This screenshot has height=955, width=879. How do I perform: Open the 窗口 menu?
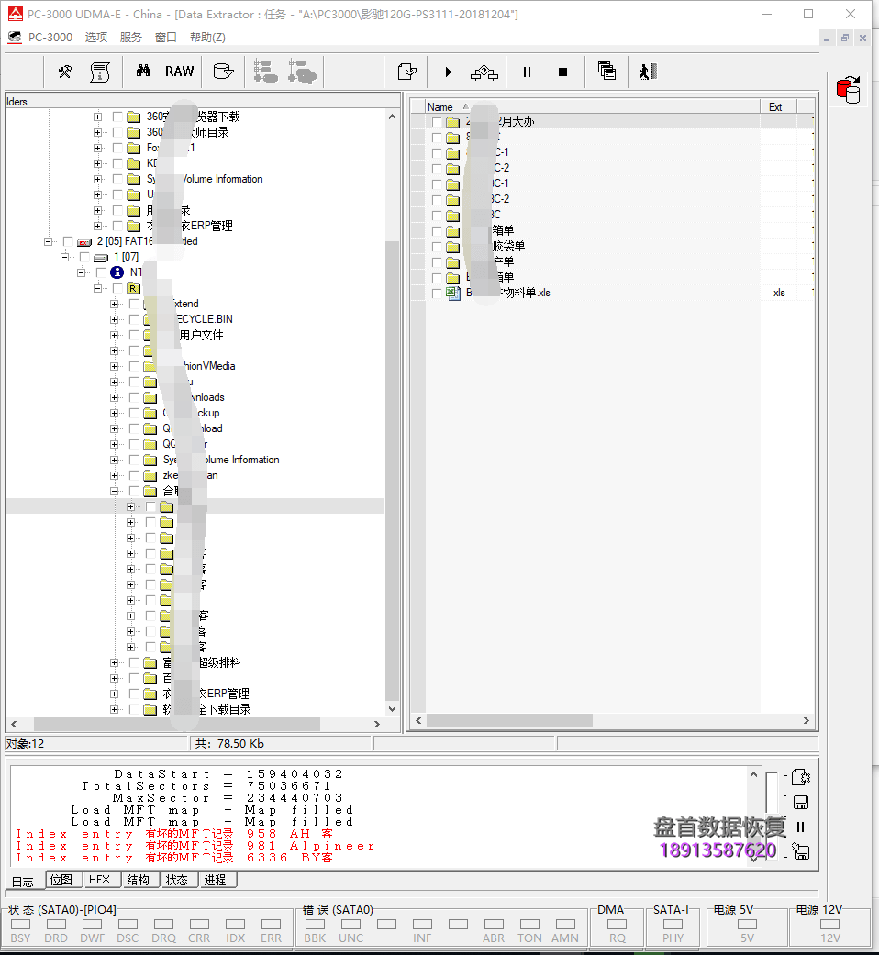point(166,37)
